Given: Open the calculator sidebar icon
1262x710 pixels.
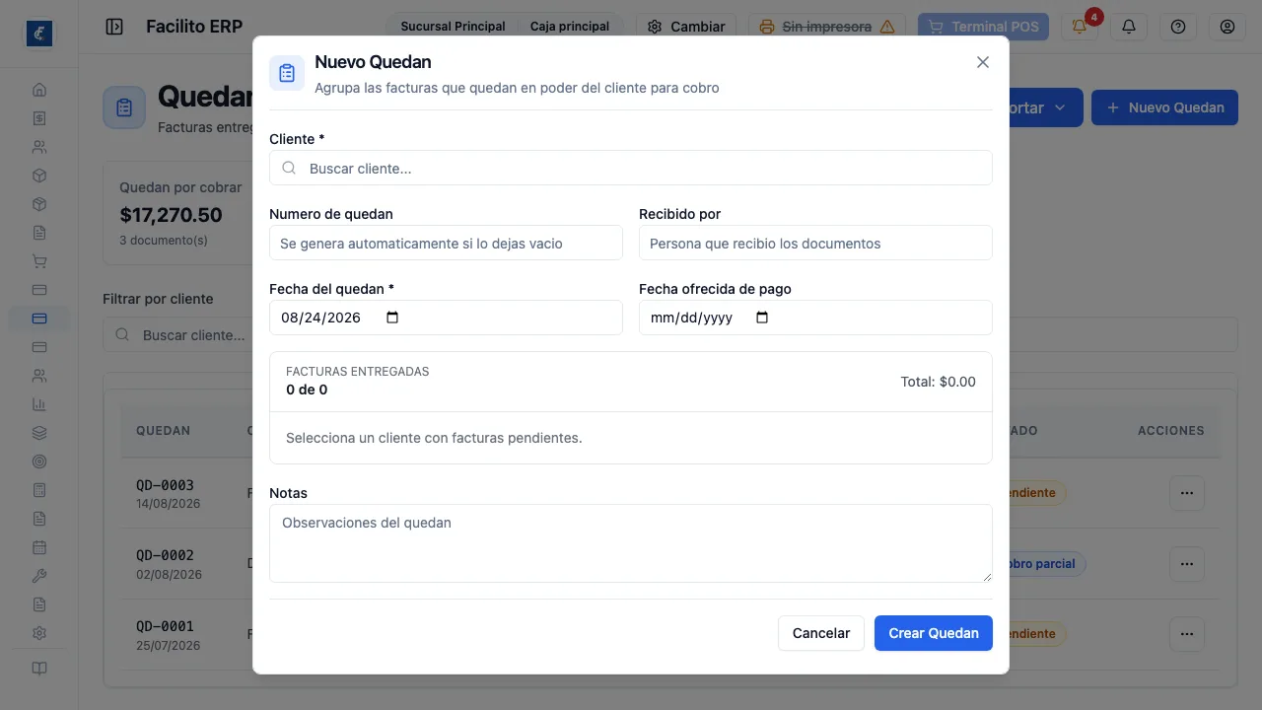Looking at the screenshot, I should [39, 490].
